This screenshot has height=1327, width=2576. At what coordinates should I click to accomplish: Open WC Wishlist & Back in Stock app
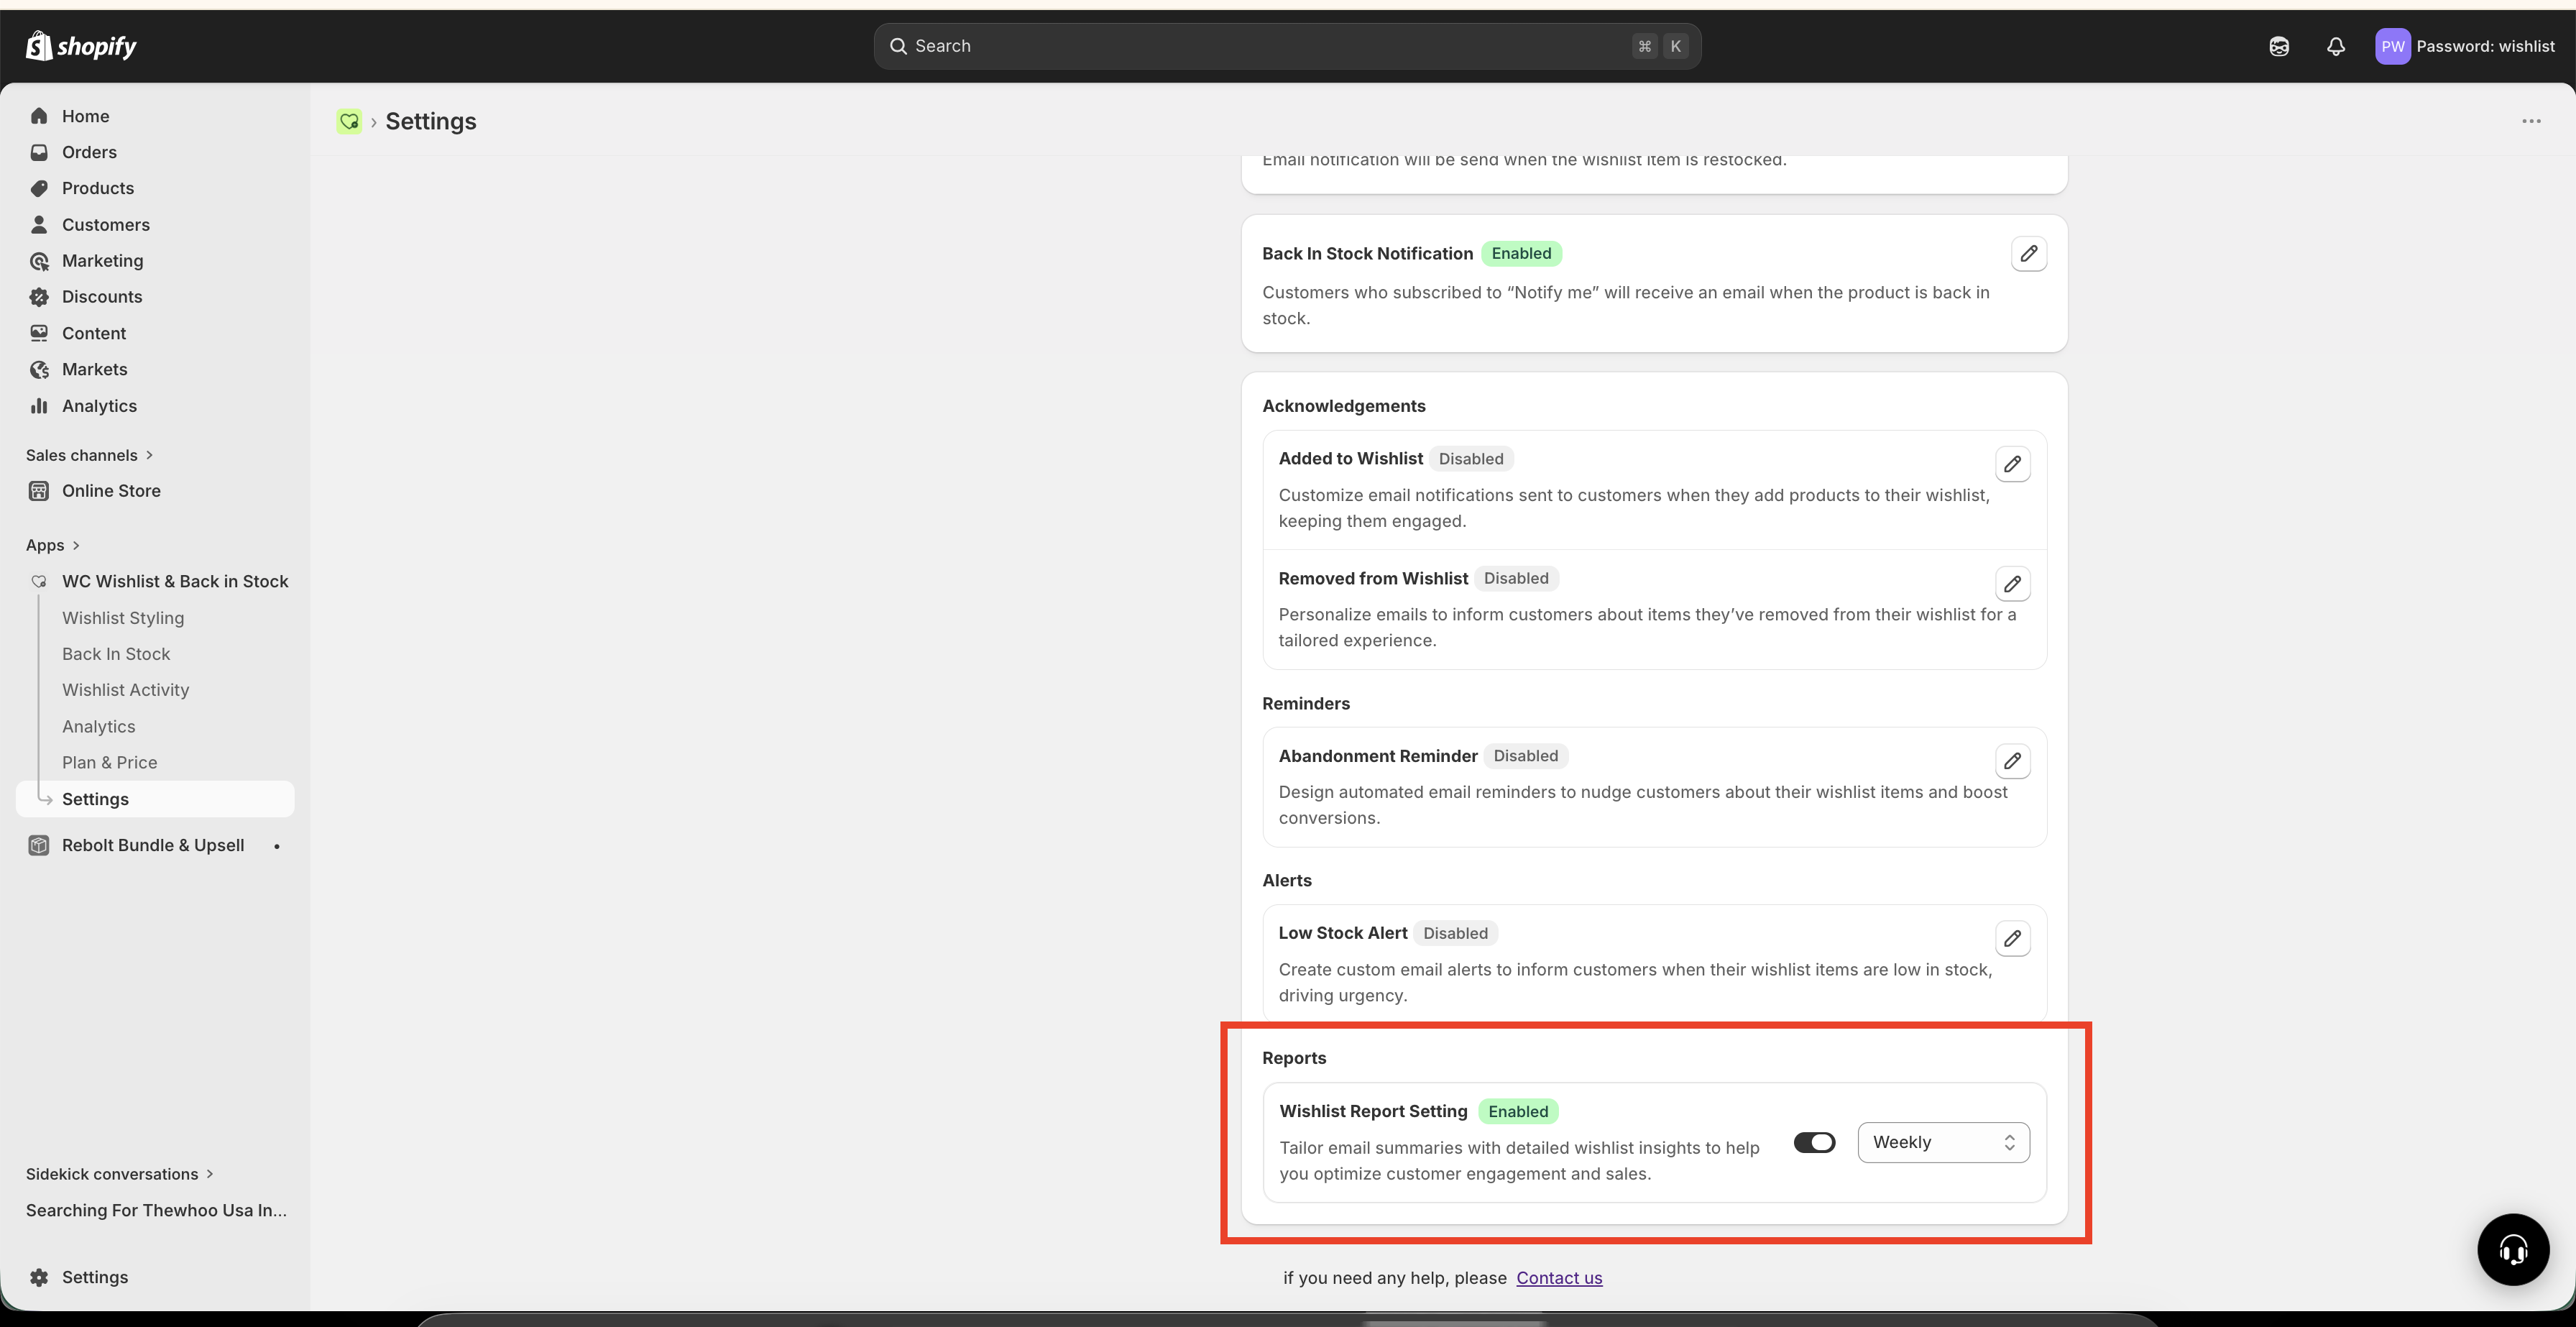tap(175, 581)
